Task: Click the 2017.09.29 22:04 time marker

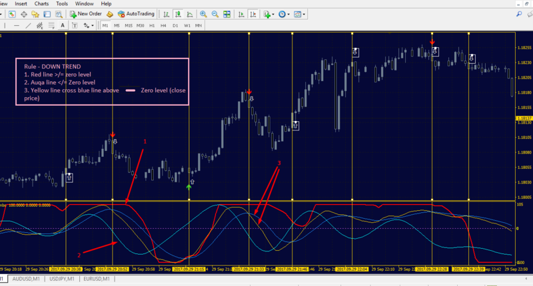Action: [352, 269]
